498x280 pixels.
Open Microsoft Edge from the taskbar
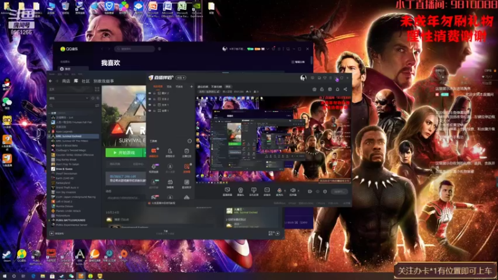tap(33, 276)
